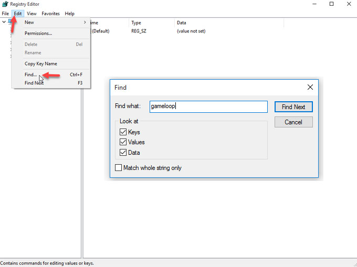
Task: Click the REG_SZ type cell
Action: click(x=139, y=31)
